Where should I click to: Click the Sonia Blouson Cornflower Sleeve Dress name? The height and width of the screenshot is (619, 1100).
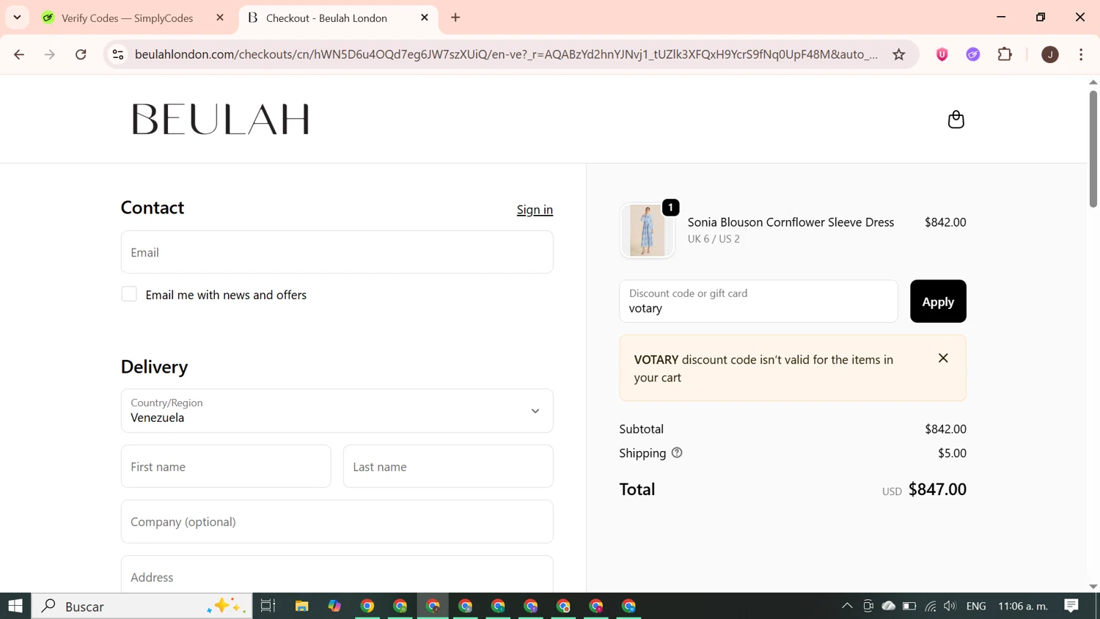click(x=791, y=222)
